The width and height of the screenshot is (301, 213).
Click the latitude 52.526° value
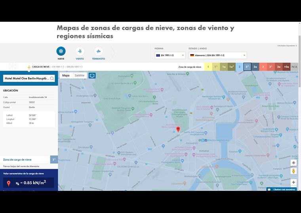coord(32,115)
